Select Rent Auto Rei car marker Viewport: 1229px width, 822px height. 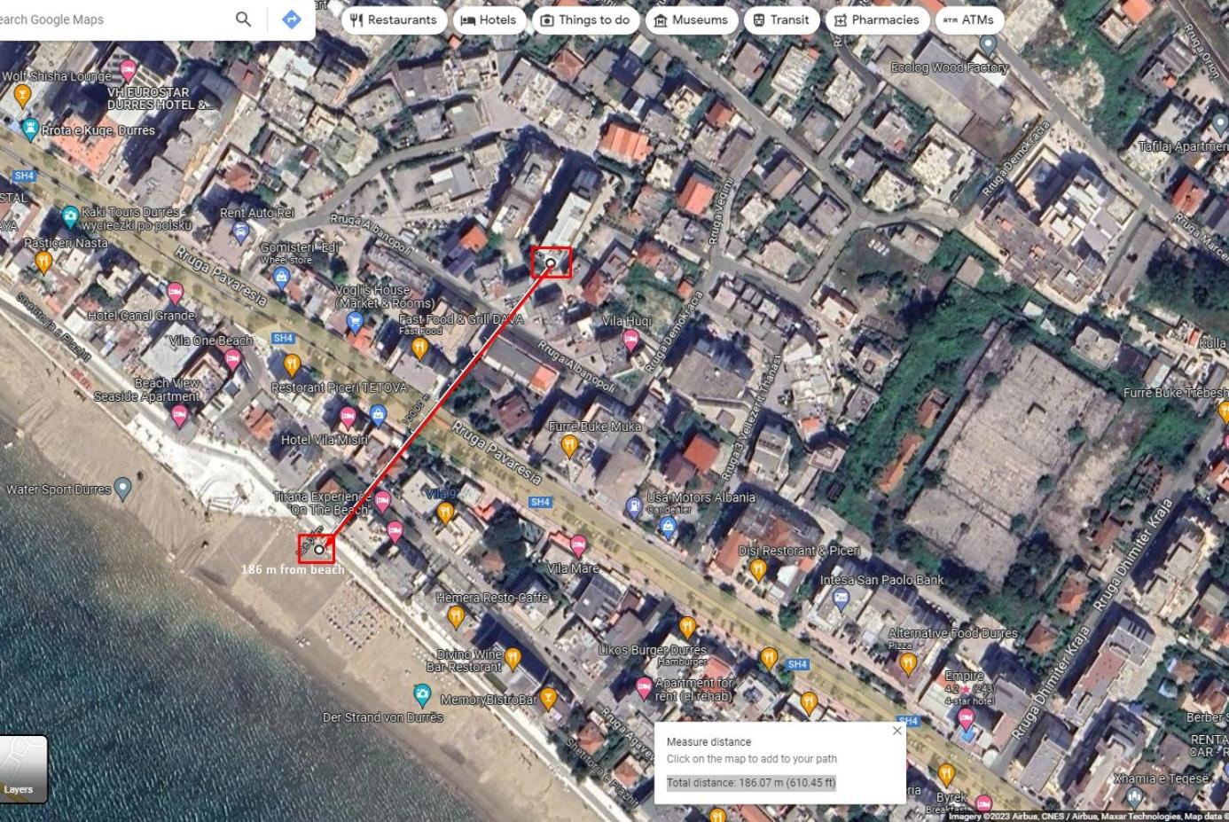click(239, 233)
